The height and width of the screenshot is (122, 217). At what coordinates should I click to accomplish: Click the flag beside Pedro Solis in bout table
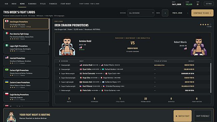(x=81, y=90)
